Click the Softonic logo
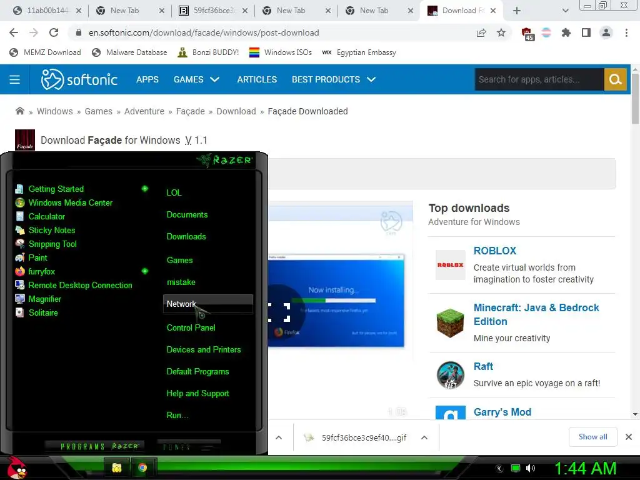Image resolution: width=640 pixels, height=480 pixels. click(79, 79)
